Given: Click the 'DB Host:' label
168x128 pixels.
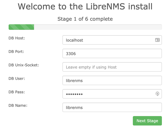Looking at the screenshot, I should click(x=17, y=38).
